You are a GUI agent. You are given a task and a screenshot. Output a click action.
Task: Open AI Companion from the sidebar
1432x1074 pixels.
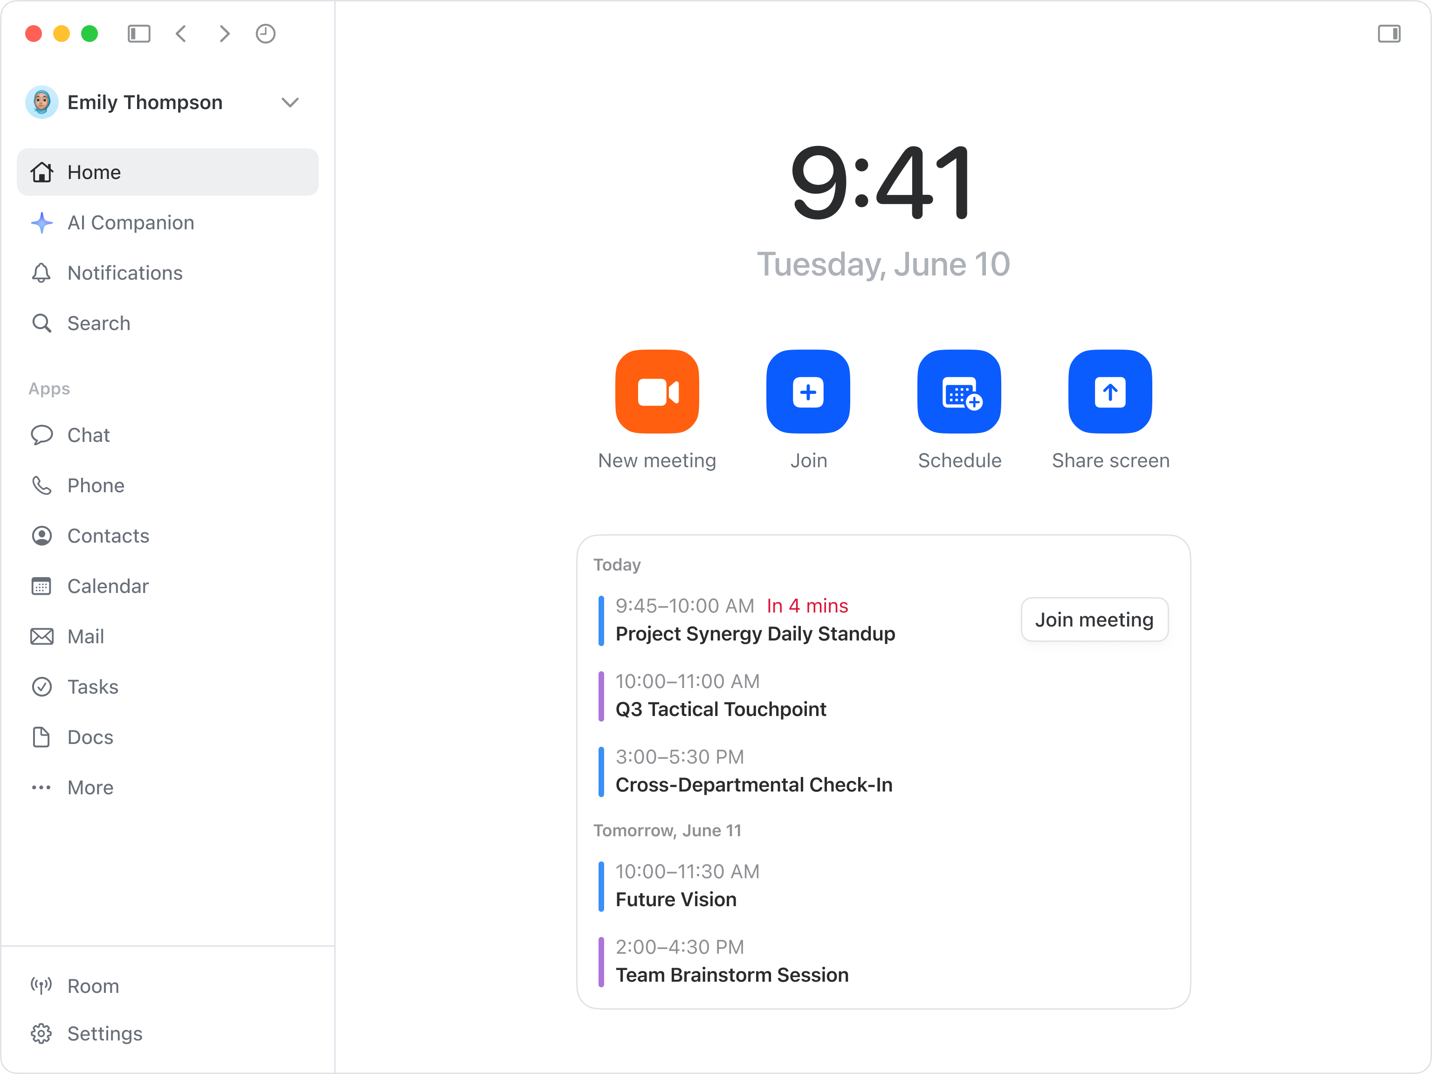[x=131, y=223]
